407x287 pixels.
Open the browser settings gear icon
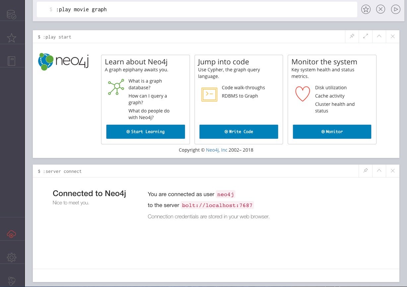12,257
